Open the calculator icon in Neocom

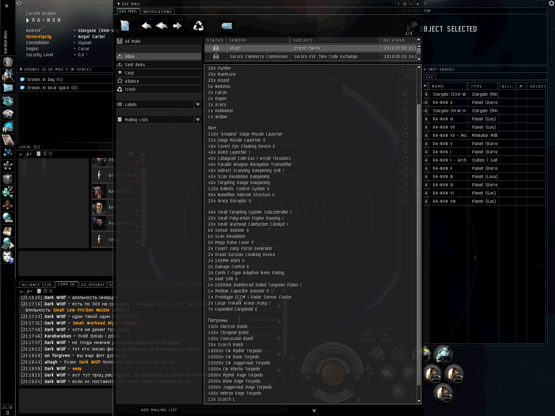8,244
